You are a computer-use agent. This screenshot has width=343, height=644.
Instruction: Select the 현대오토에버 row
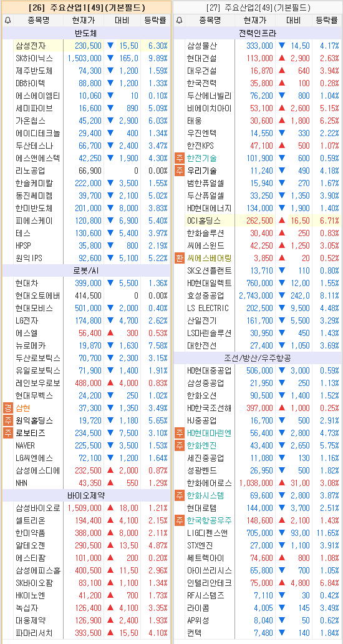click(86, 295)
